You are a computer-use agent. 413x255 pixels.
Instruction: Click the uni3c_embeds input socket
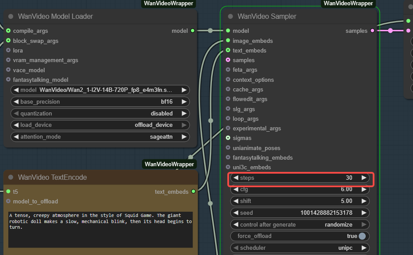tap(228, 167)
